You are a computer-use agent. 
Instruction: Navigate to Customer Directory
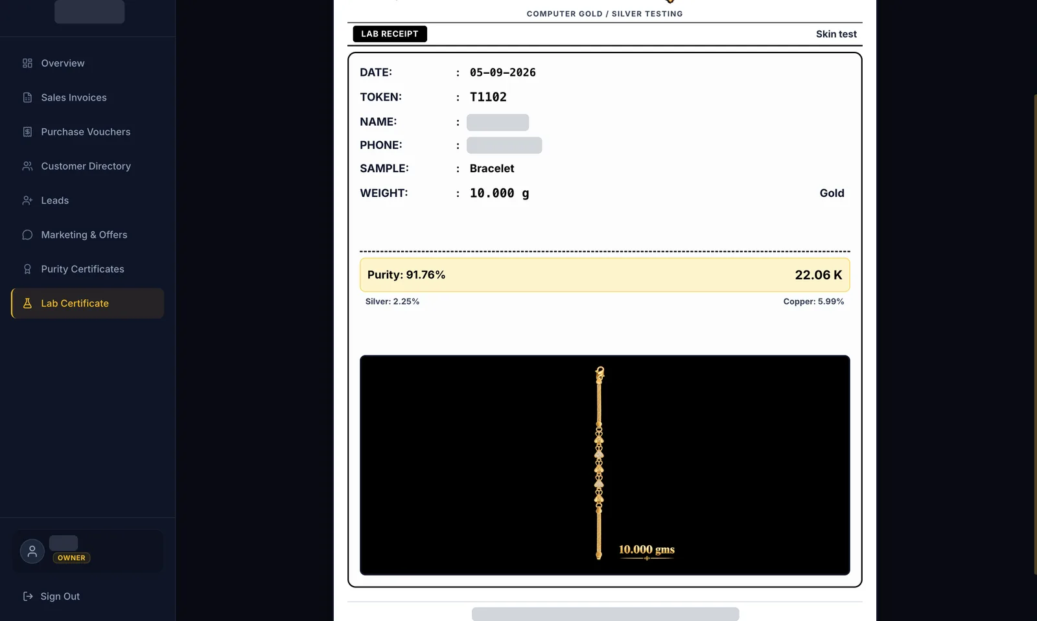coord(87,166)
